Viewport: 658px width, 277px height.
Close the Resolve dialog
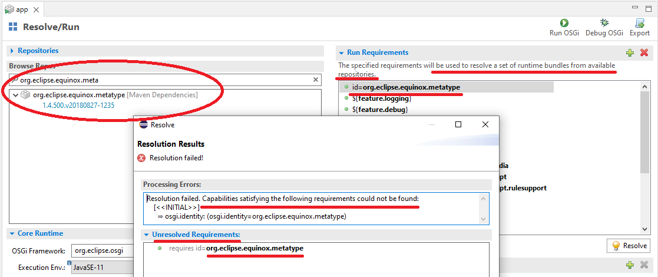pos(485,124)
